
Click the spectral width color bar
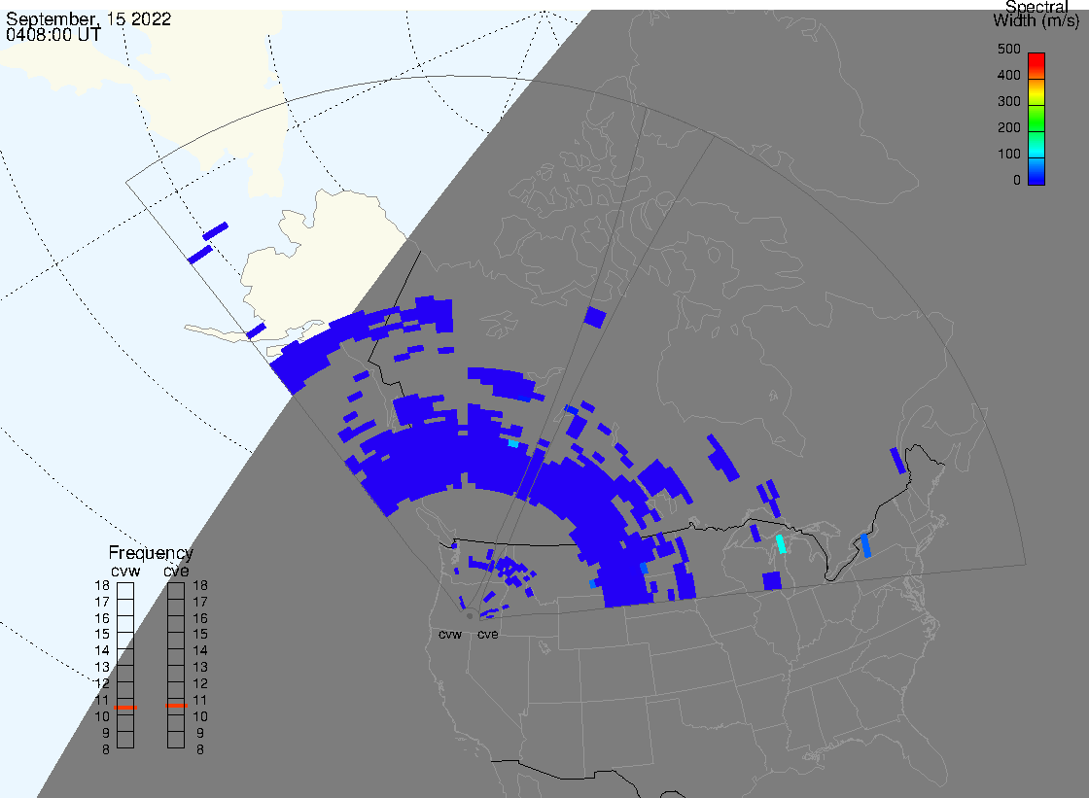[1036, 119]
